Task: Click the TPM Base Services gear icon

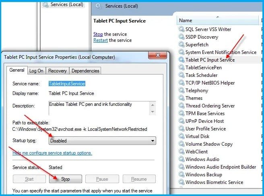Action: (x=181, y=113)
